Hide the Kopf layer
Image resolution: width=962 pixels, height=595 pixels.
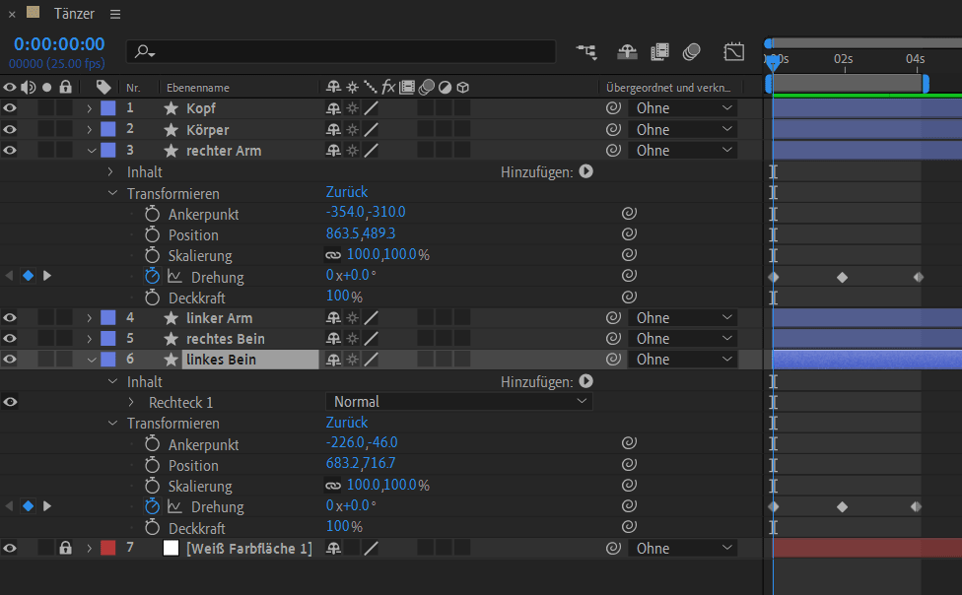point(10,108)
